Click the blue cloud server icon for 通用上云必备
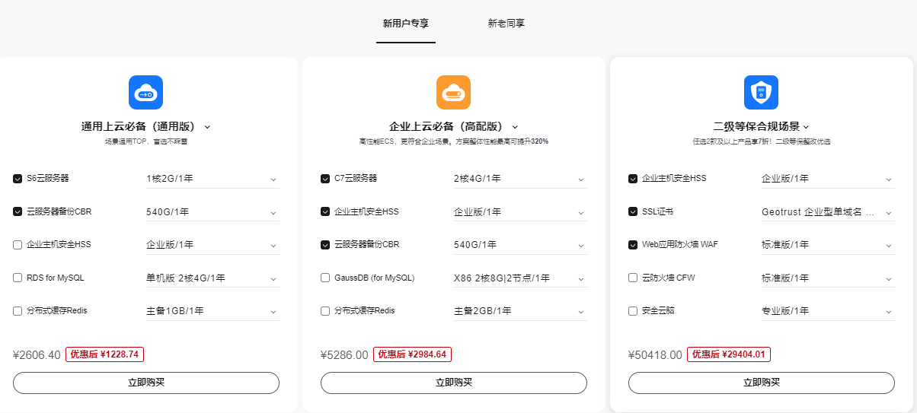This screenshot has height=413, width=917. coord(145,93)
